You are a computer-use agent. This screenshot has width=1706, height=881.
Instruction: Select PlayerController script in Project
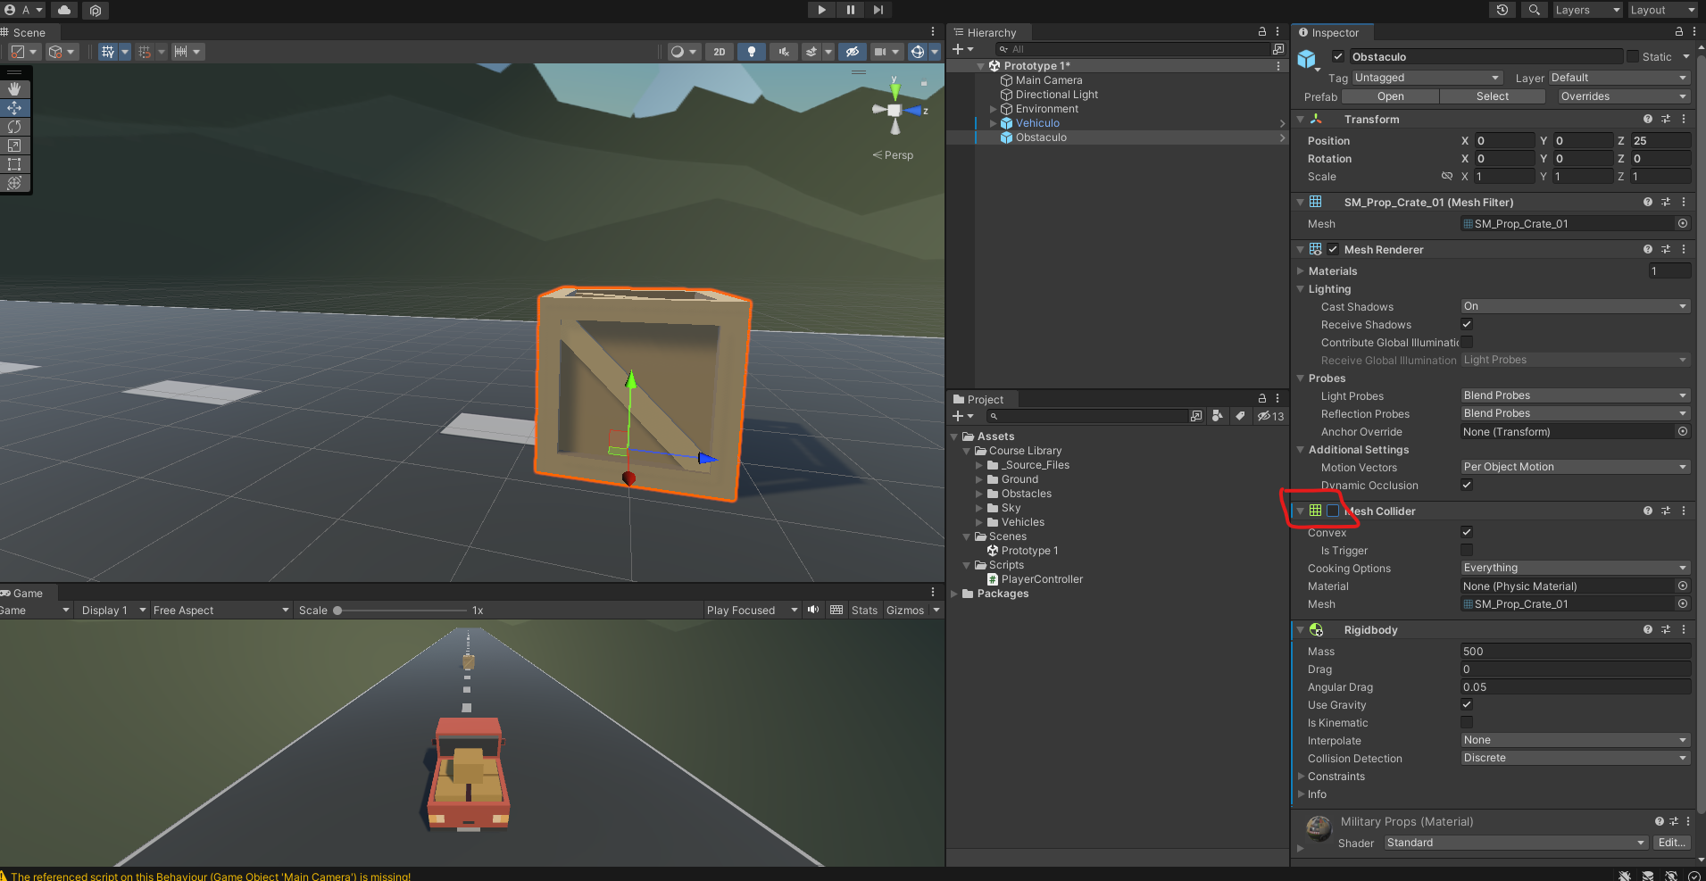pos(1041,579)
